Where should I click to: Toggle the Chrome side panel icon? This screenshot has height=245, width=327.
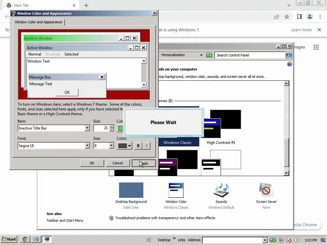300,17
